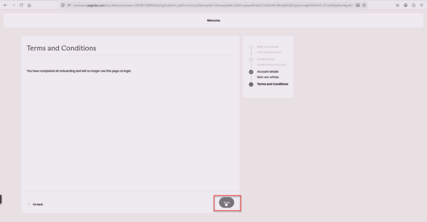Screen dimensions: 427x222
Task: Click the shield tracking protection icon
Action: [x=63, y=5]
